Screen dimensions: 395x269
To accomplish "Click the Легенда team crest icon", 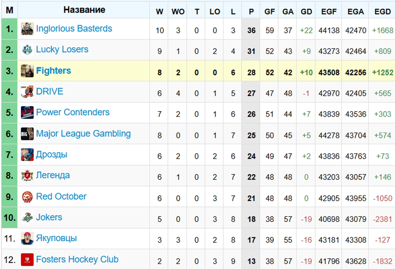I will point(27,176).
